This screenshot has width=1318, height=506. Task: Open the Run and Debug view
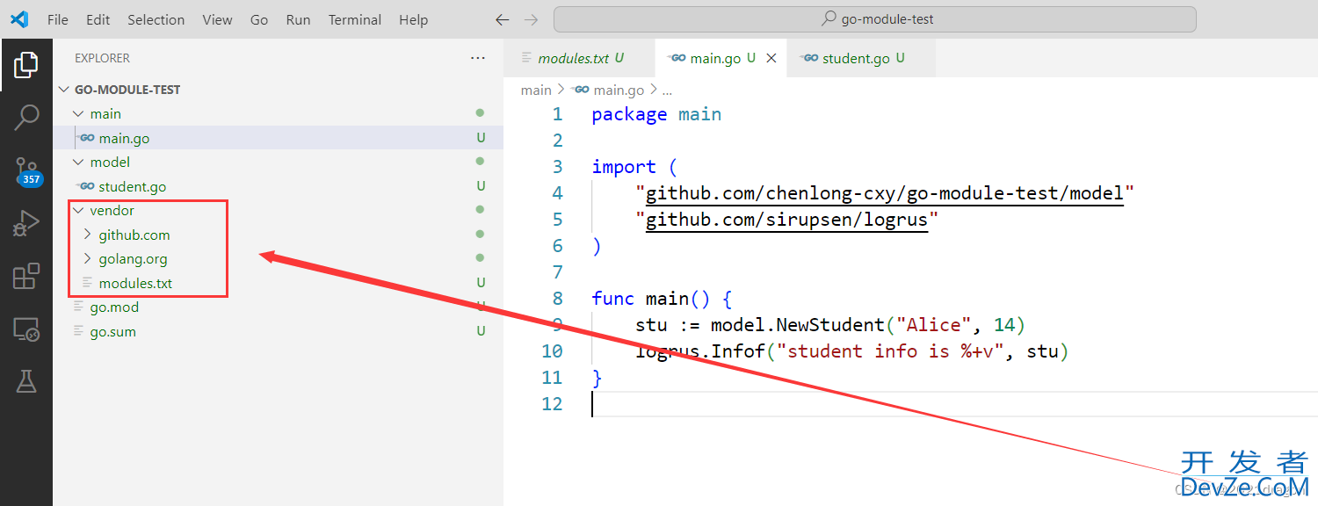coord(26,223)
